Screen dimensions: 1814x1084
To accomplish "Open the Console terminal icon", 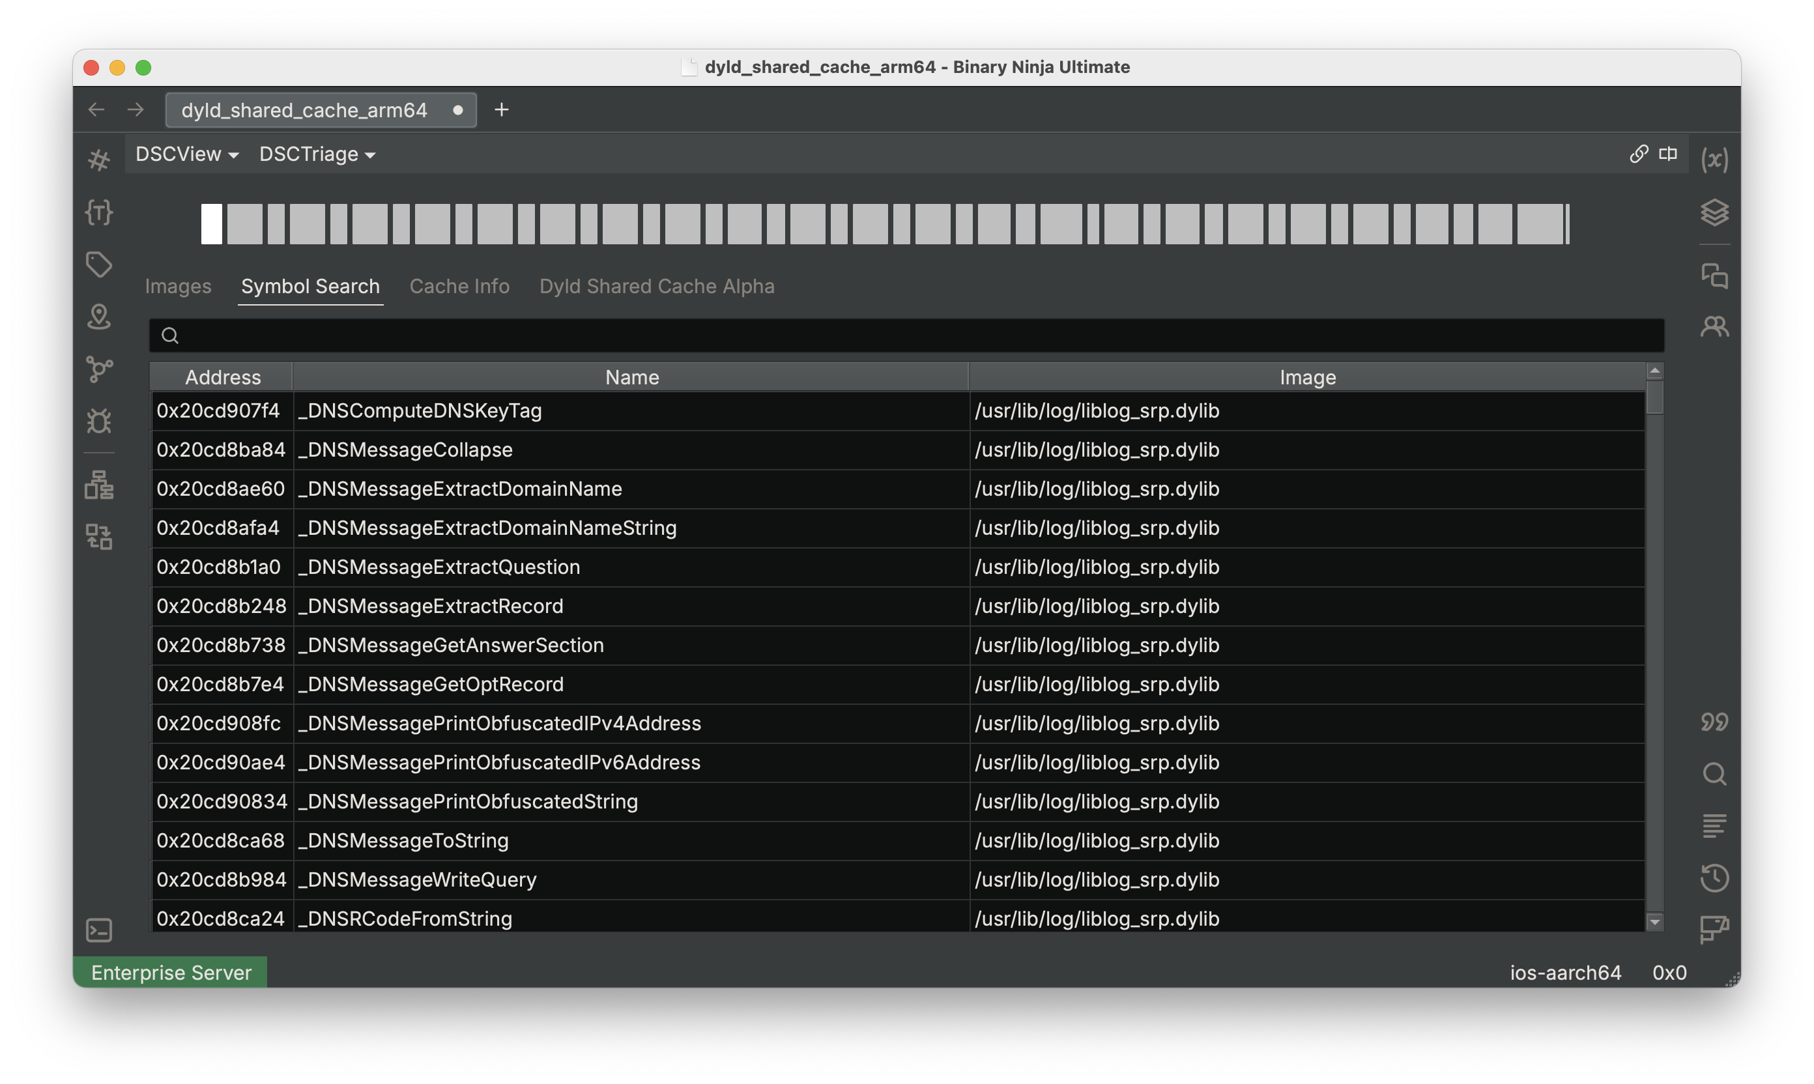I will pyautogui.click(x=98, y=930).
